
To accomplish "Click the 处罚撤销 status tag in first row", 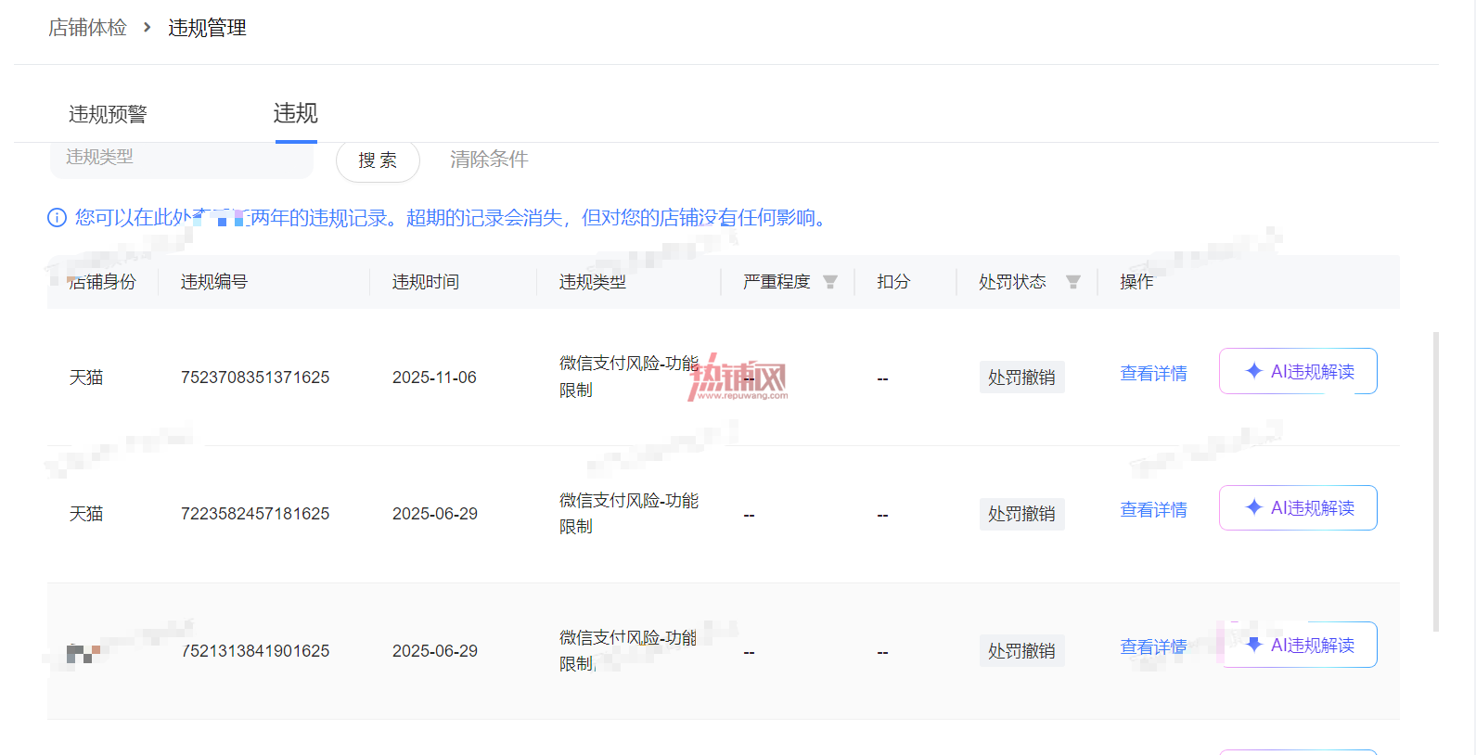I will click(1021, 377).
